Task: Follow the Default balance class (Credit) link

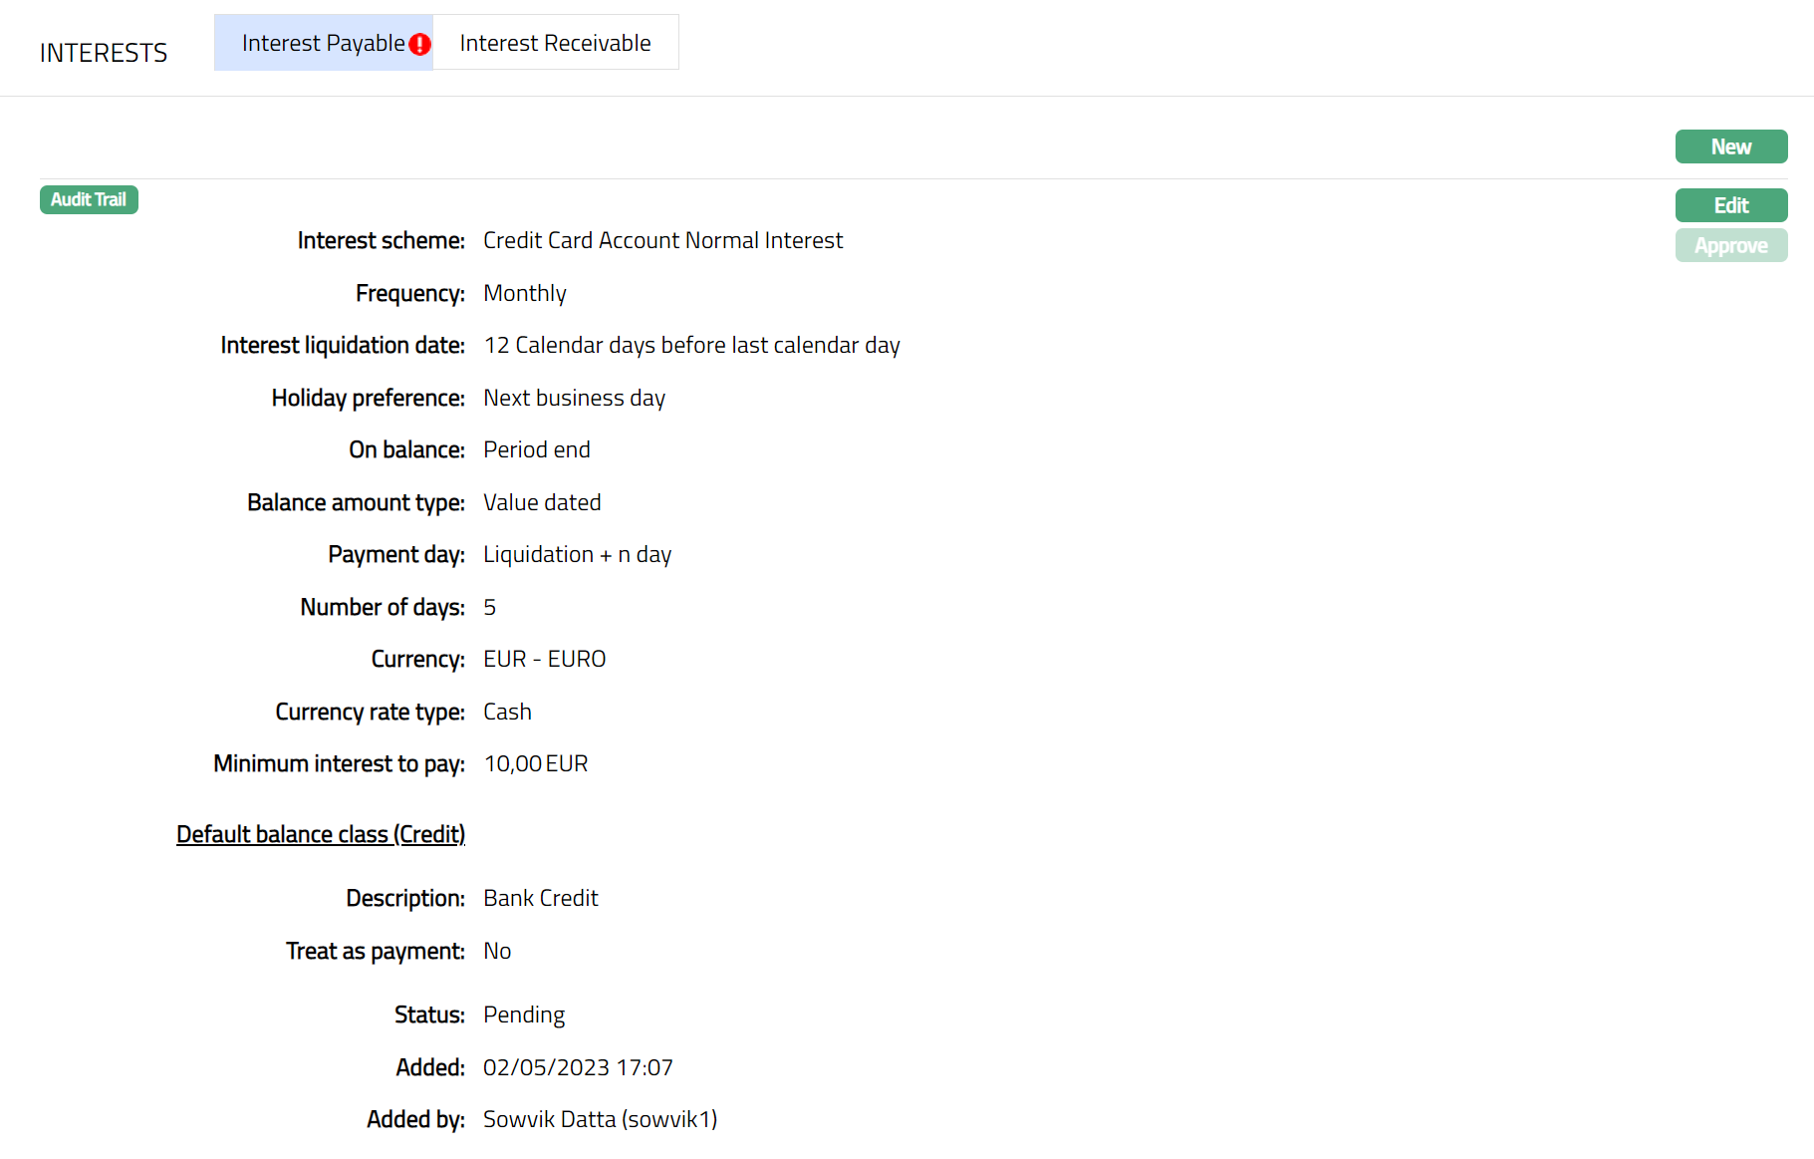Action: 320,834
